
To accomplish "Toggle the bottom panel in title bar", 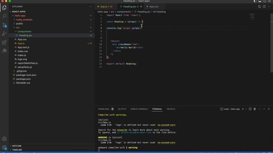I will coord(260,1).
